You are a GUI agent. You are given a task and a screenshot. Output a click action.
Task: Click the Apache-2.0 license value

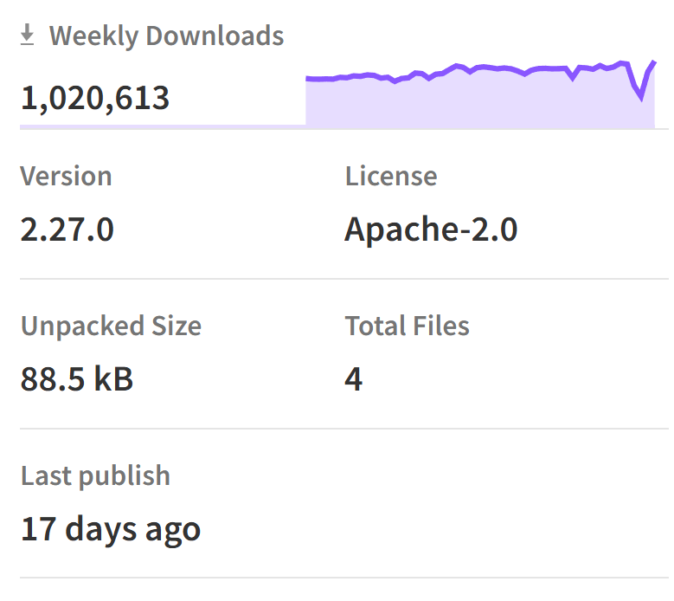click(x=431, y=229)
